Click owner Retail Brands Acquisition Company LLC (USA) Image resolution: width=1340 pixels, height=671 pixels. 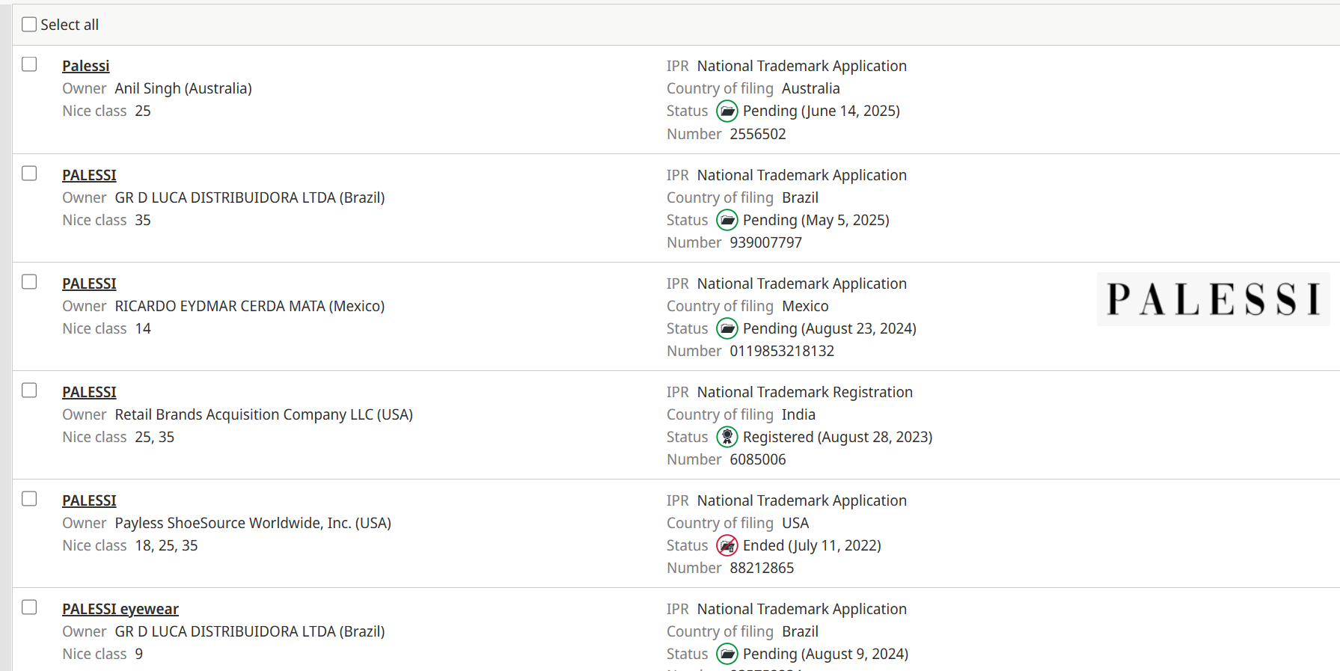[x=264, y=414]
